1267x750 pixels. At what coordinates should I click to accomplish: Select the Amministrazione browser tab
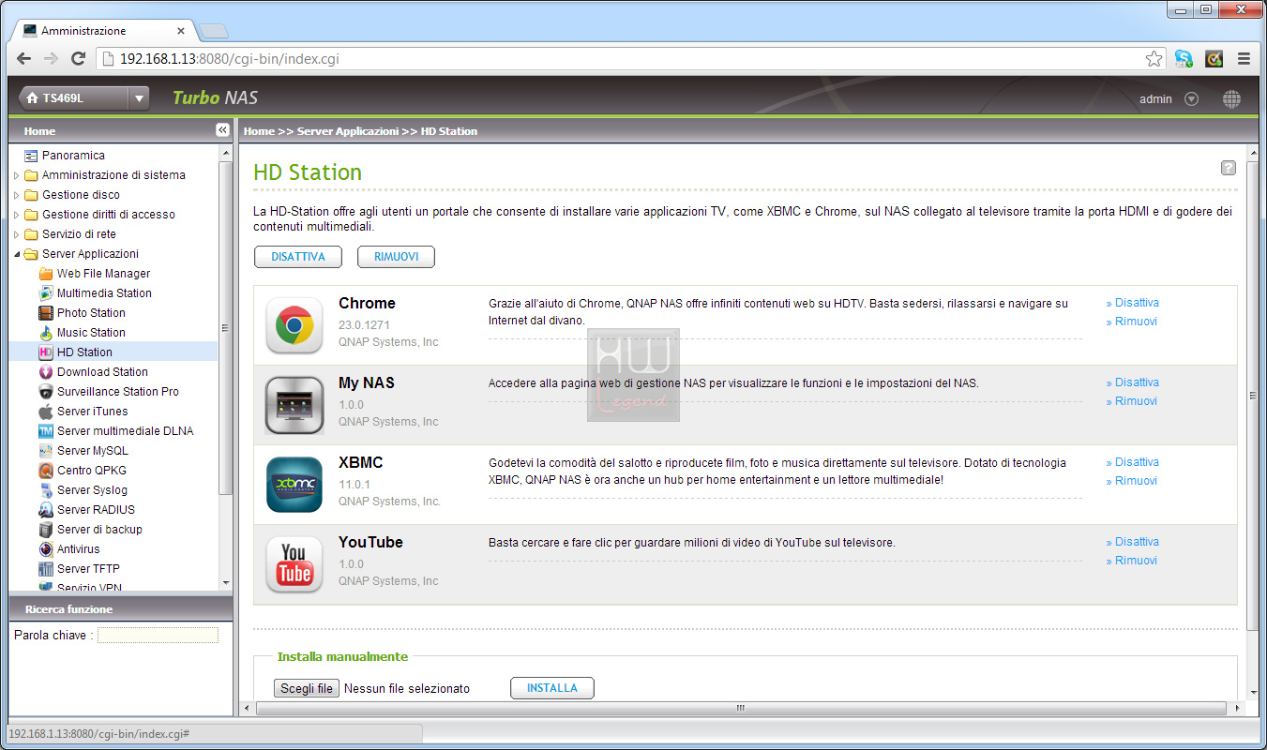[x=103, y=31]
